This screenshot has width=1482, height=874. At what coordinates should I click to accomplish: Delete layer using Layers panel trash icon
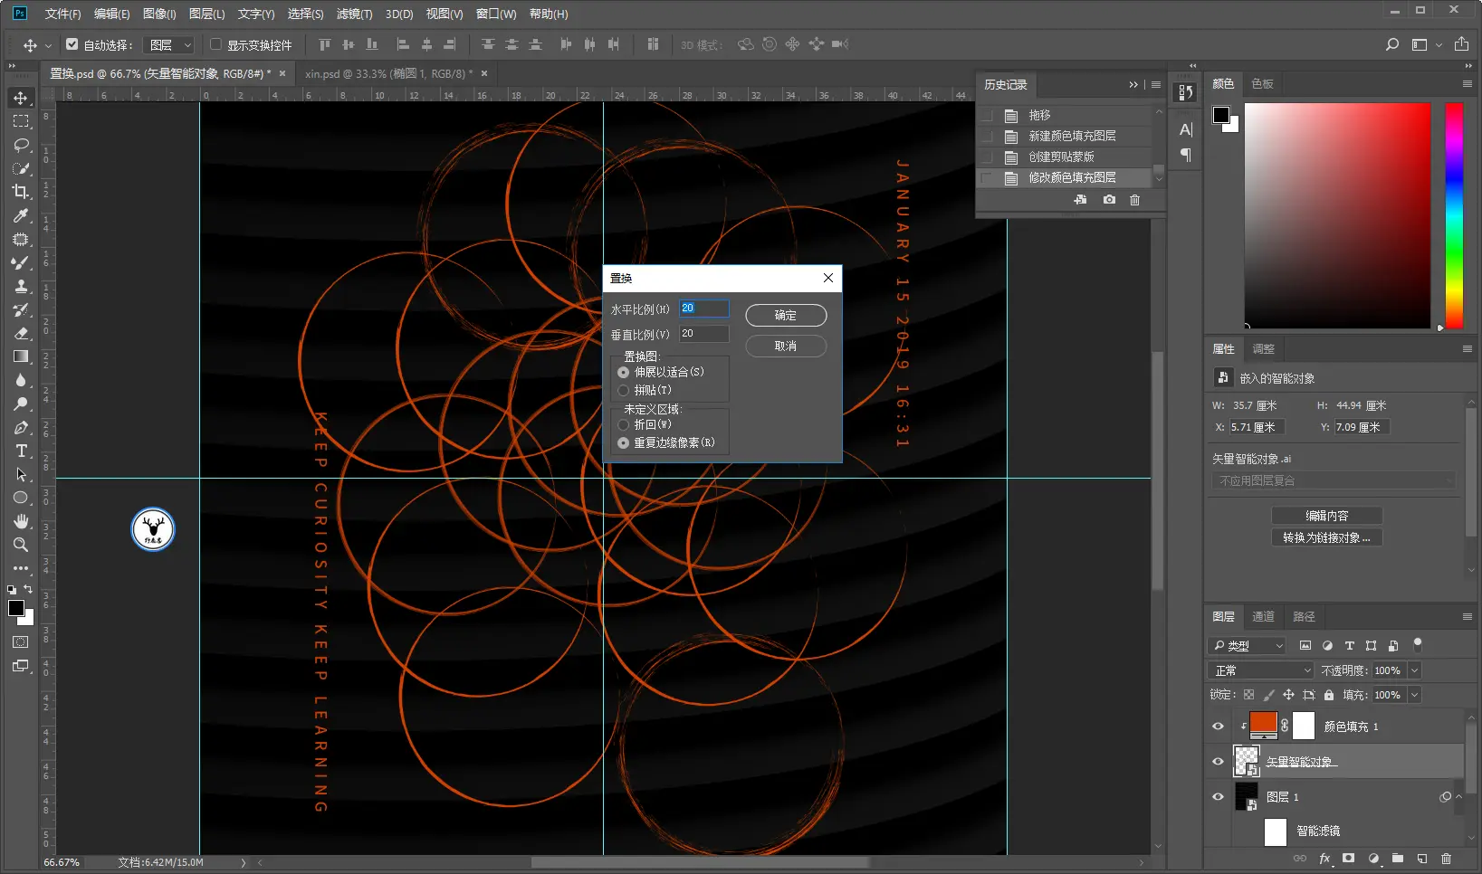tap(1446, 858)
